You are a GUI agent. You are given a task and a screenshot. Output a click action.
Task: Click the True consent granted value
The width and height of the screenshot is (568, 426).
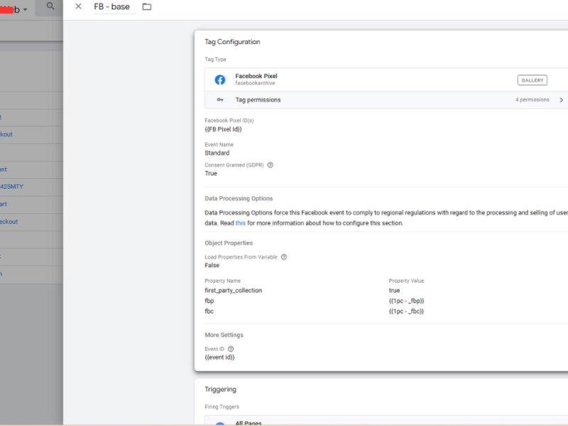click(211, 173)
